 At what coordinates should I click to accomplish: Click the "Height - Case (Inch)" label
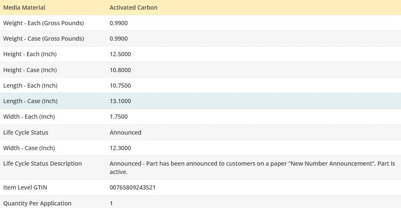click(30, 70)
